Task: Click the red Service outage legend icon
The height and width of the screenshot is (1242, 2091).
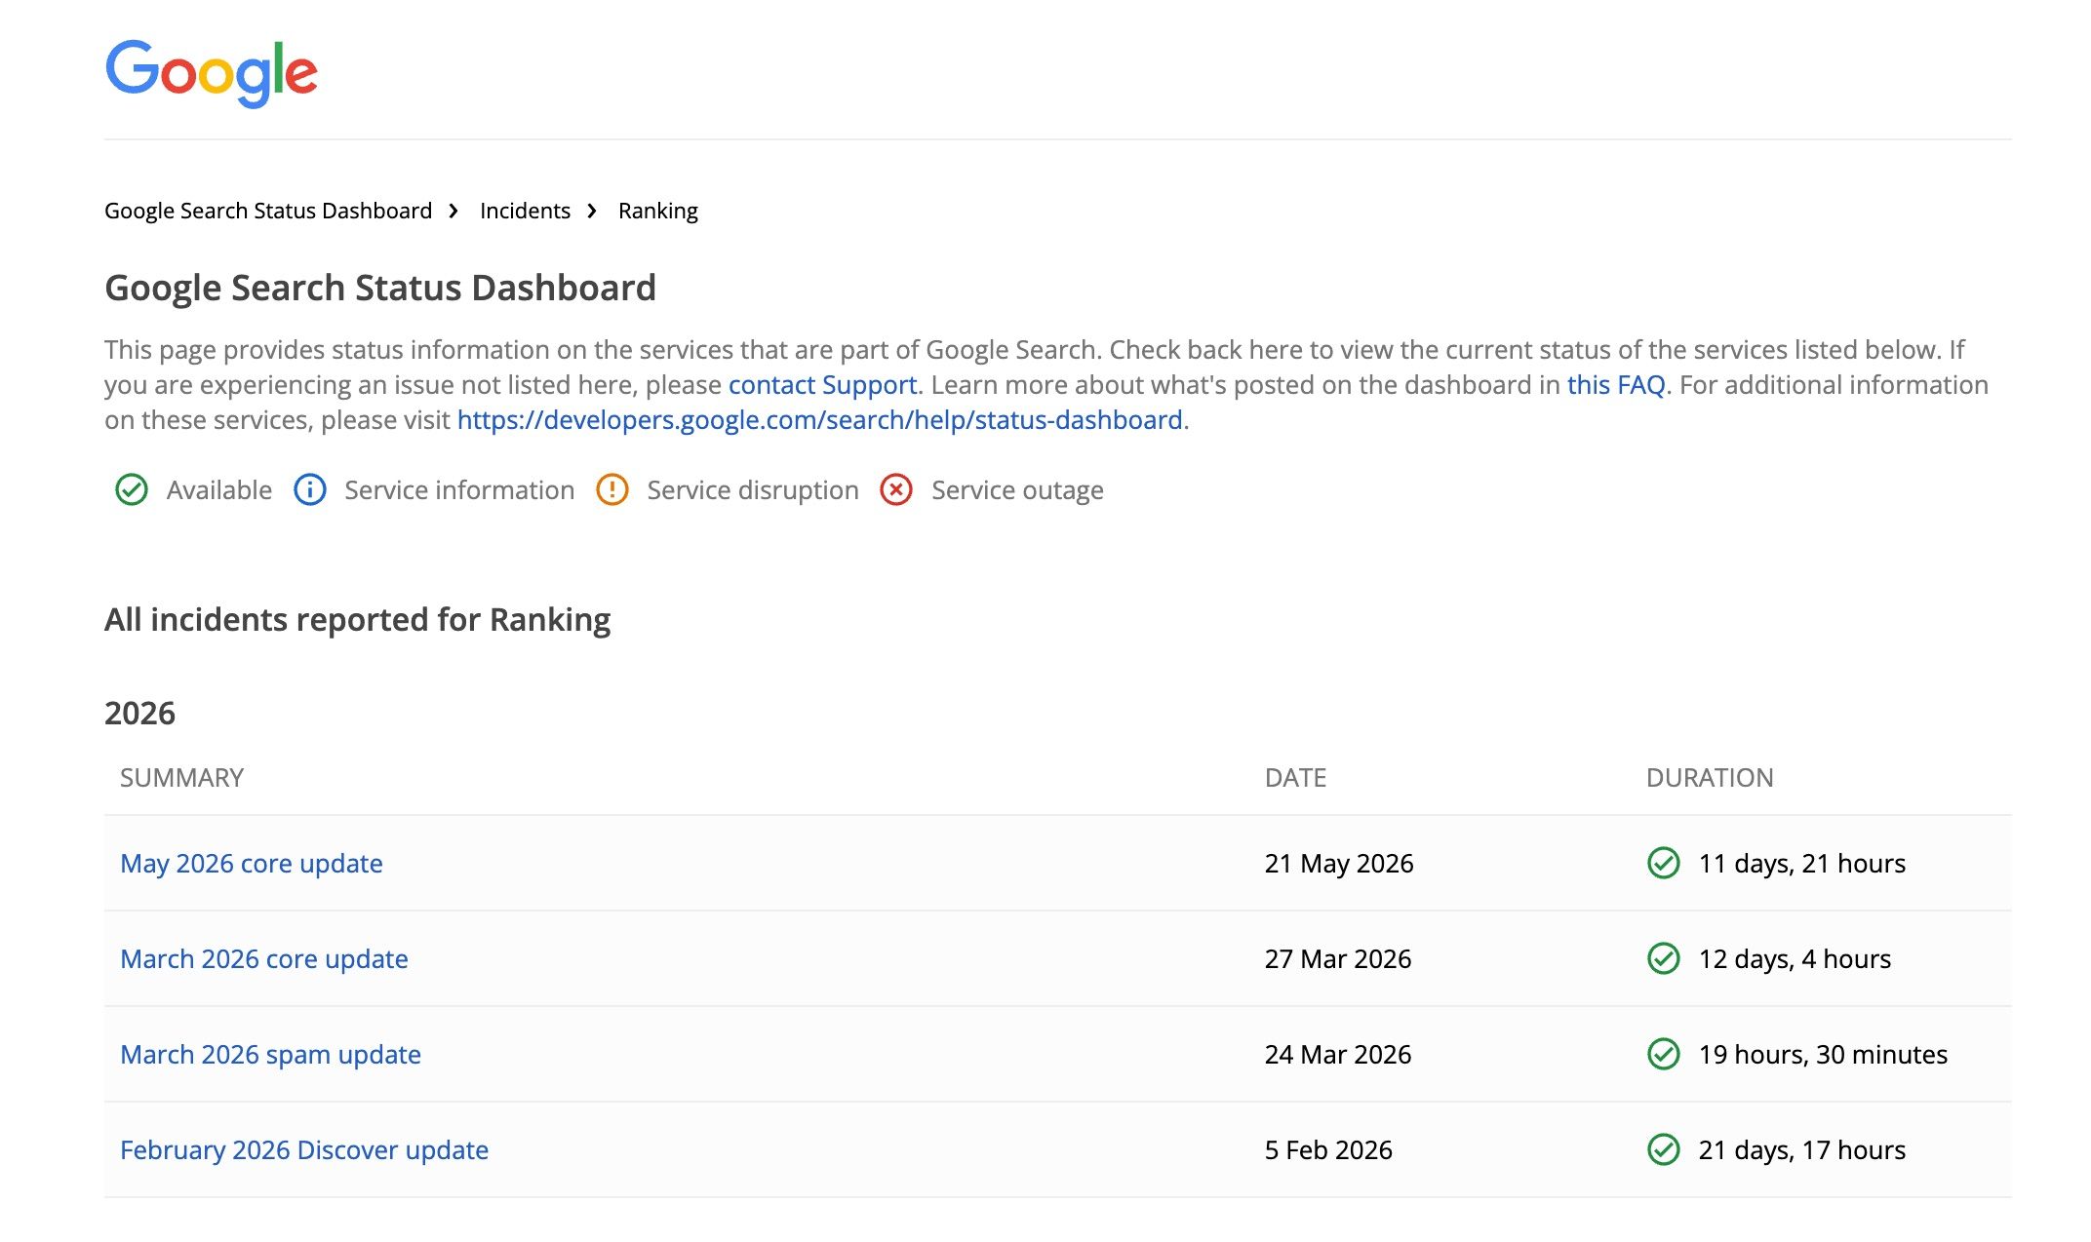Action: point(896,489)
